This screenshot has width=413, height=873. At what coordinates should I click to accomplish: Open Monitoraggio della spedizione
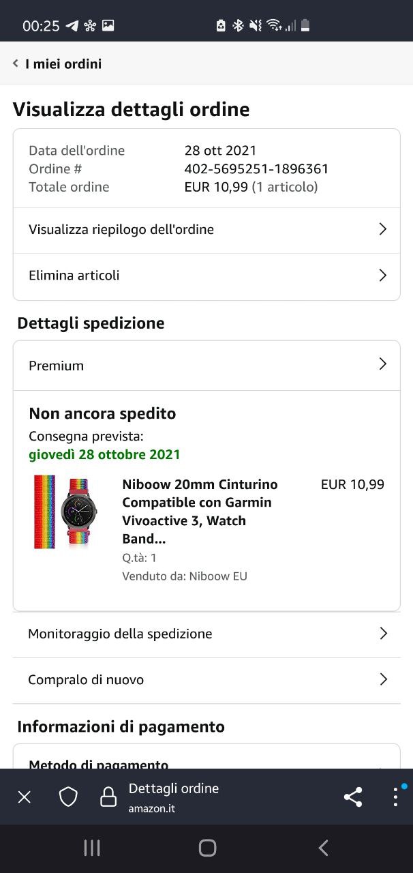click(x=206, y=634)
